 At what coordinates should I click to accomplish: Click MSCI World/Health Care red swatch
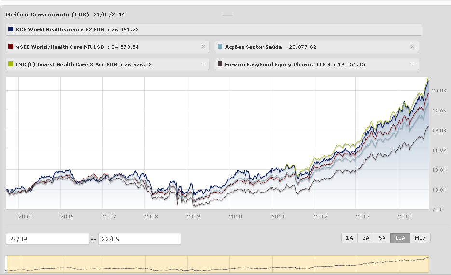pyautogui.click(x=11, y=47)
